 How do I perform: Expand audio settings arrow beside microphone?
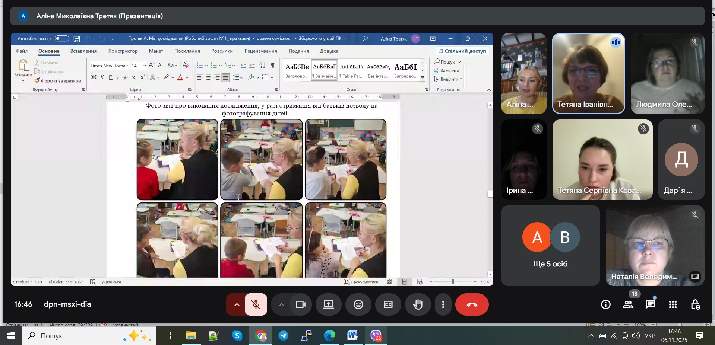(237, 304)
